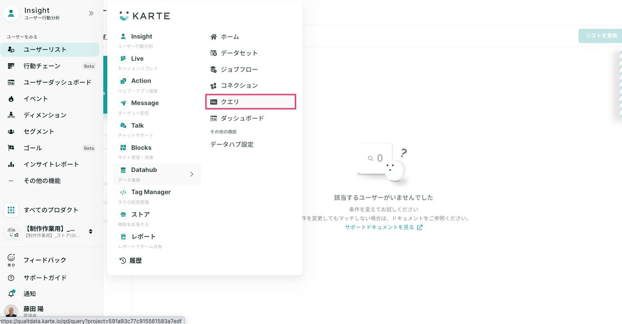Open the サポートドキュメントを見る link

384,227
